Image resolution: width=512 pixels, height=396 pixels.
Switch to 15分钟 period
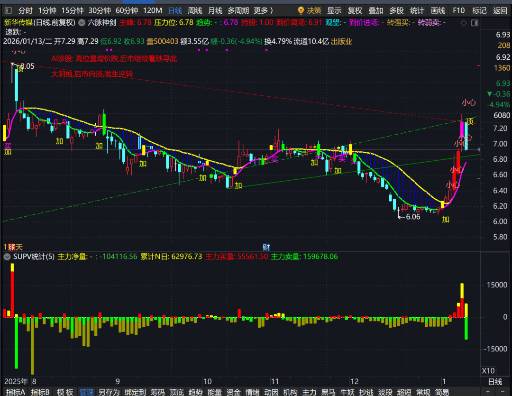tap(73, 11)
